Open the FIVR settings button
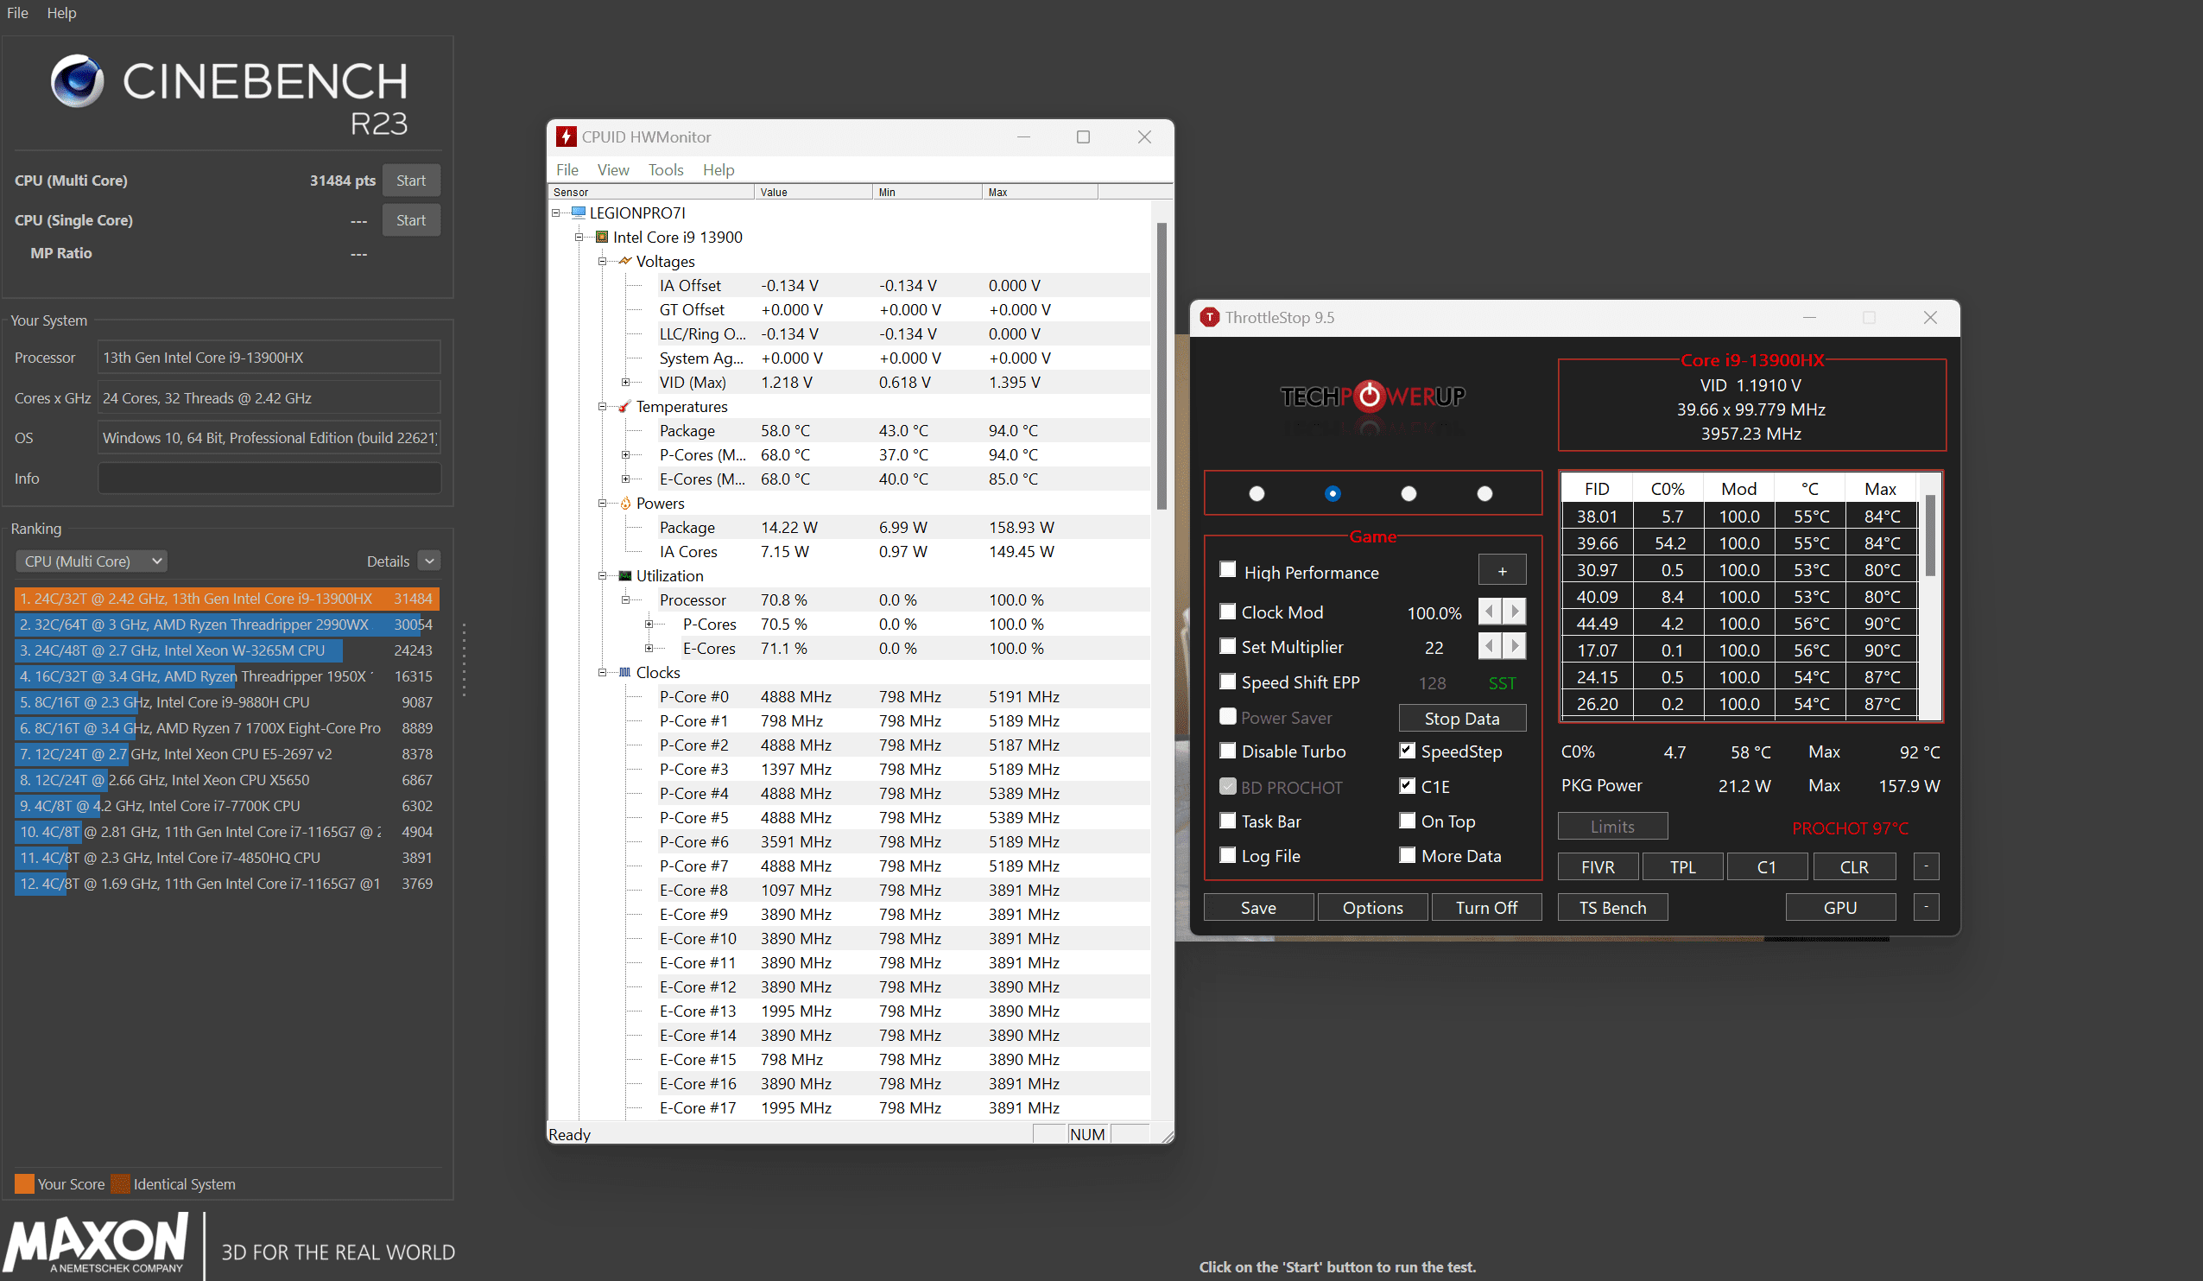 (1597, 866)
